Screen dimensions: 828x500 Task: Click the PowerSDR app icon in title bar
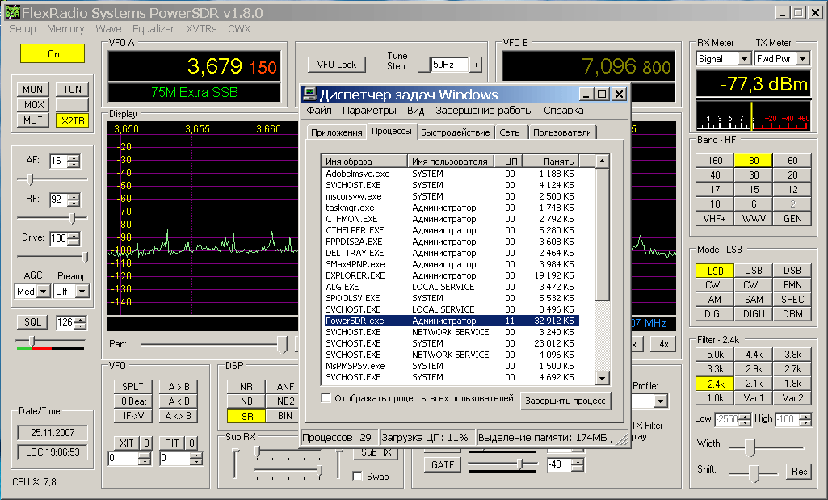12,13
